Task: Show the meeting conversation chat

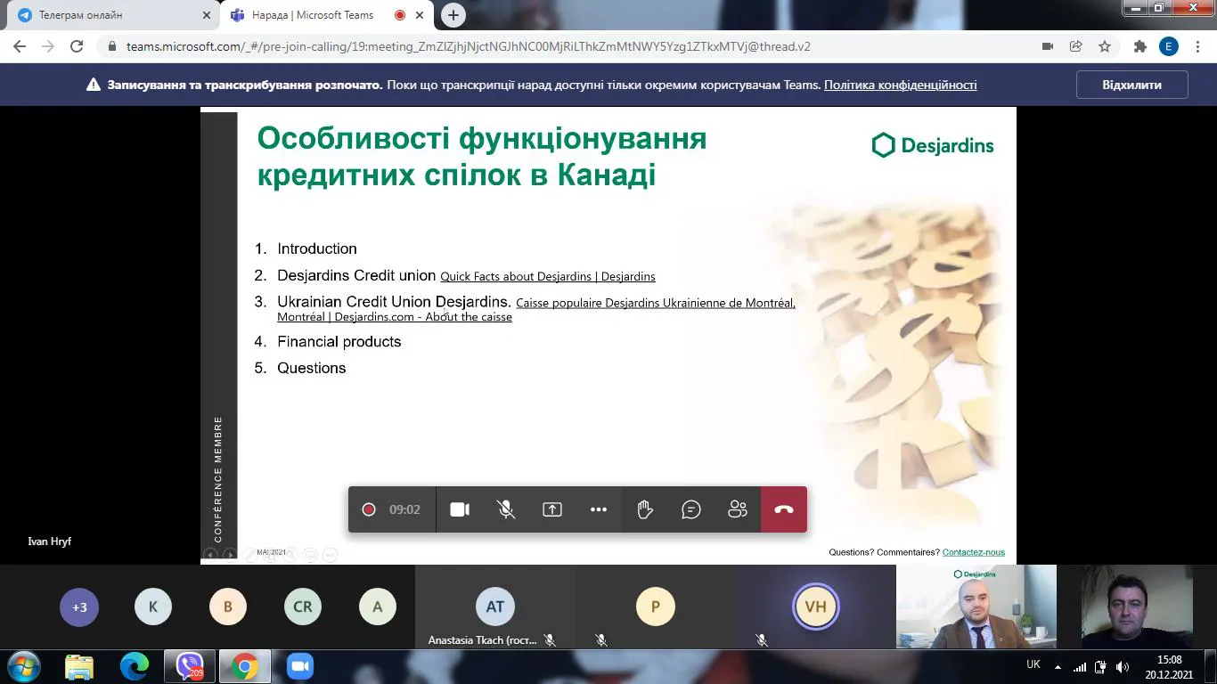Action: pyautogui.click(x=691, y=509)
